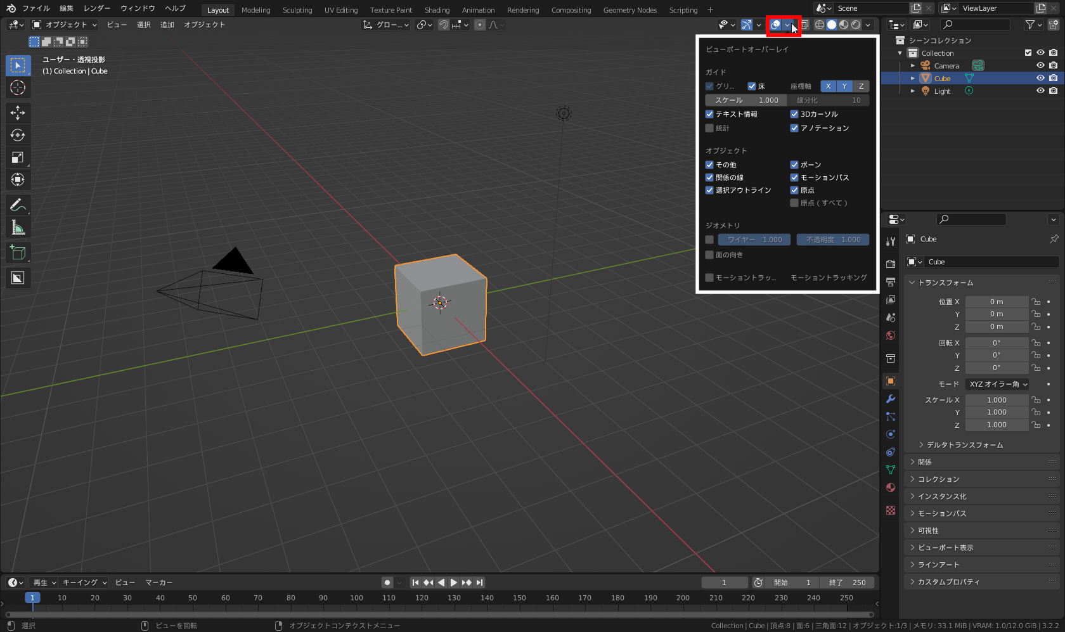Open the Material properties tab
The height and width of the screenshot is (632, 1065).
tap(891, 487)
